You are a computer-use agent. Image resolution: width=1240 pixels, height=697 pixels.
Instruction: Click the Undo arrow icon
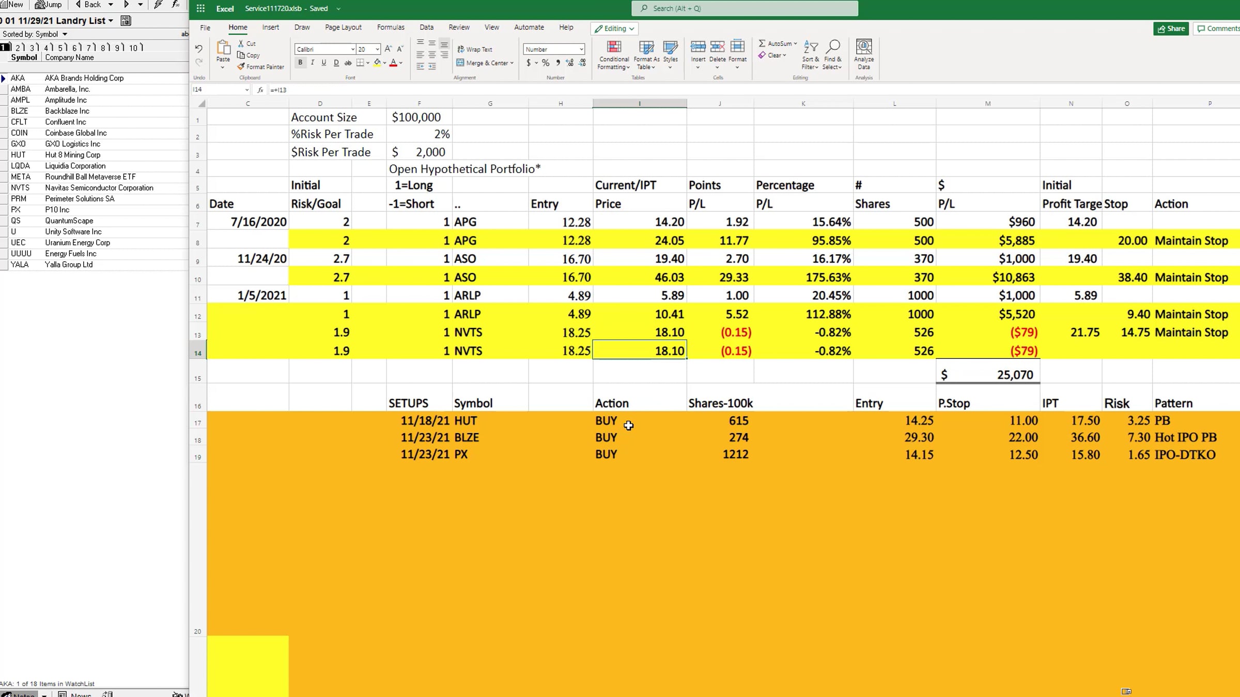point(199,49)
